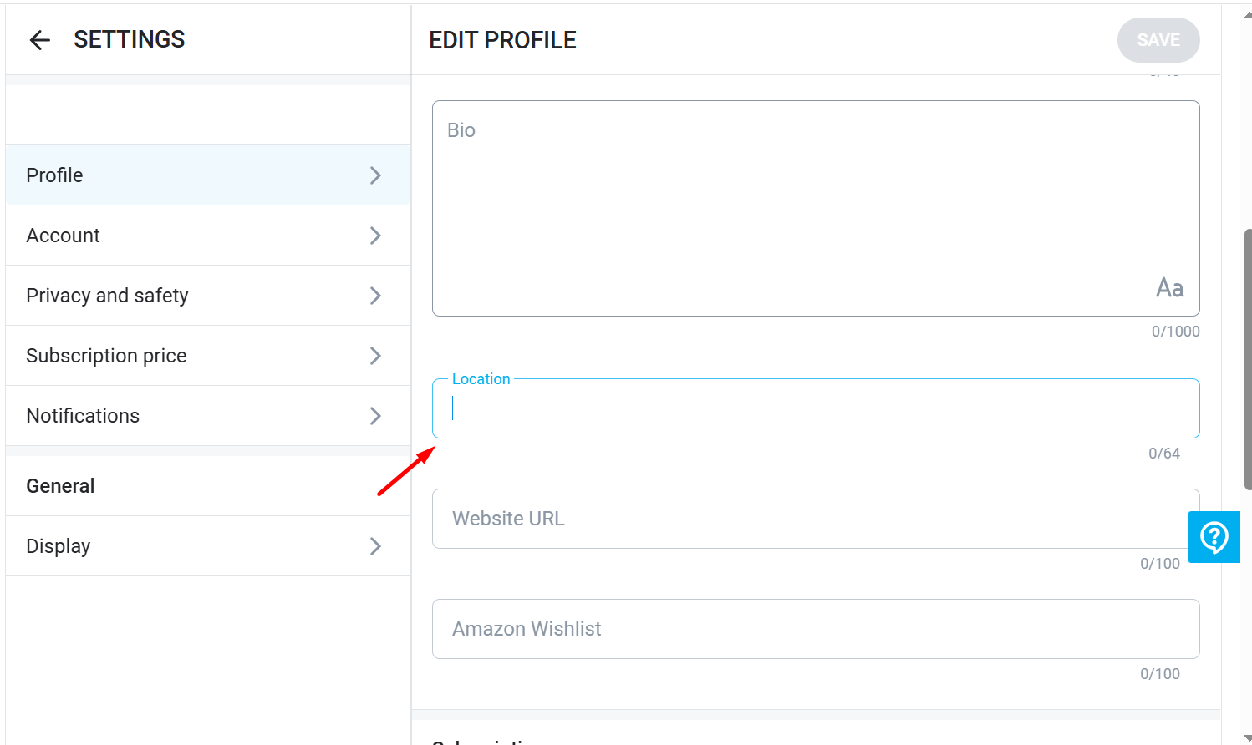Click the Account row chevron arrow
1252x745 pixels.
coord(375,236)
